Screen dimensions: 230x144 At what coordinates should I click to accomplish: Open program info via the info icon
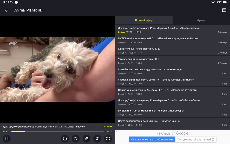coord(65,138)
